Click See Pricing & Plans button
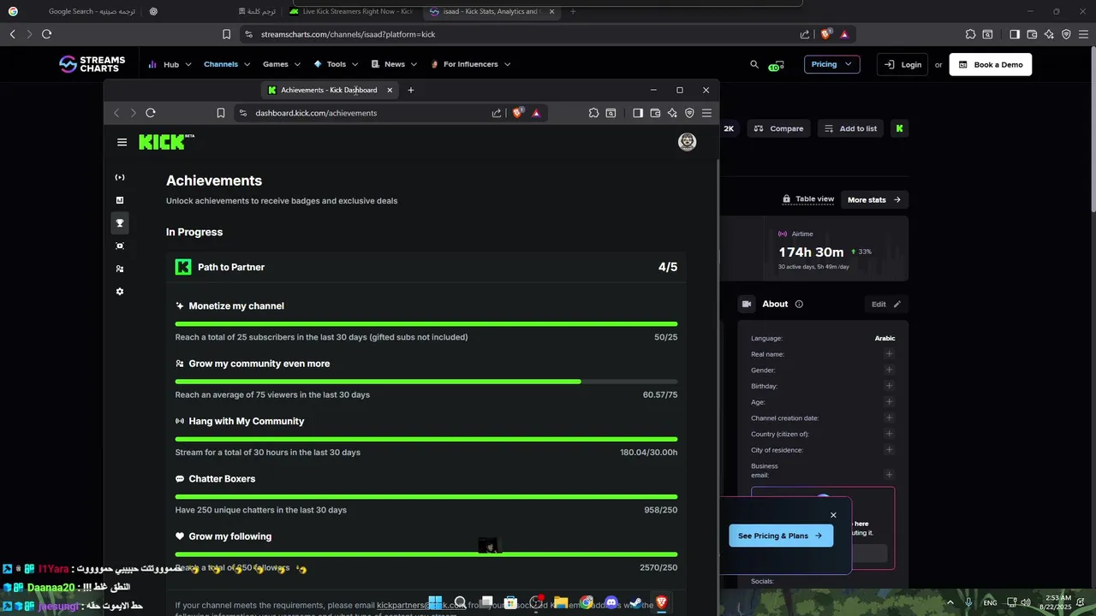 tap(780, 536)
